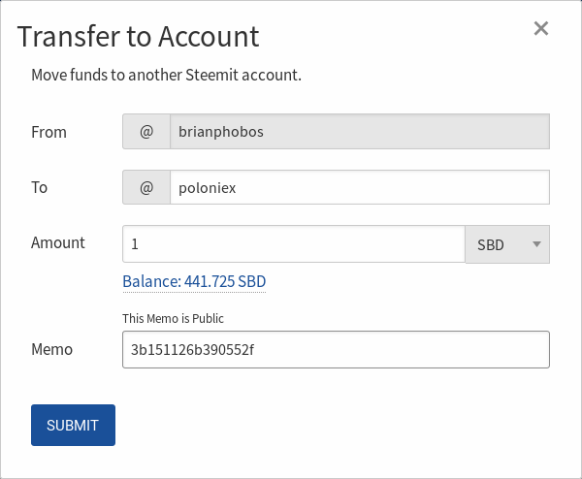Select the Memo text field
The image size is (582, 479).
coord(336,350)
